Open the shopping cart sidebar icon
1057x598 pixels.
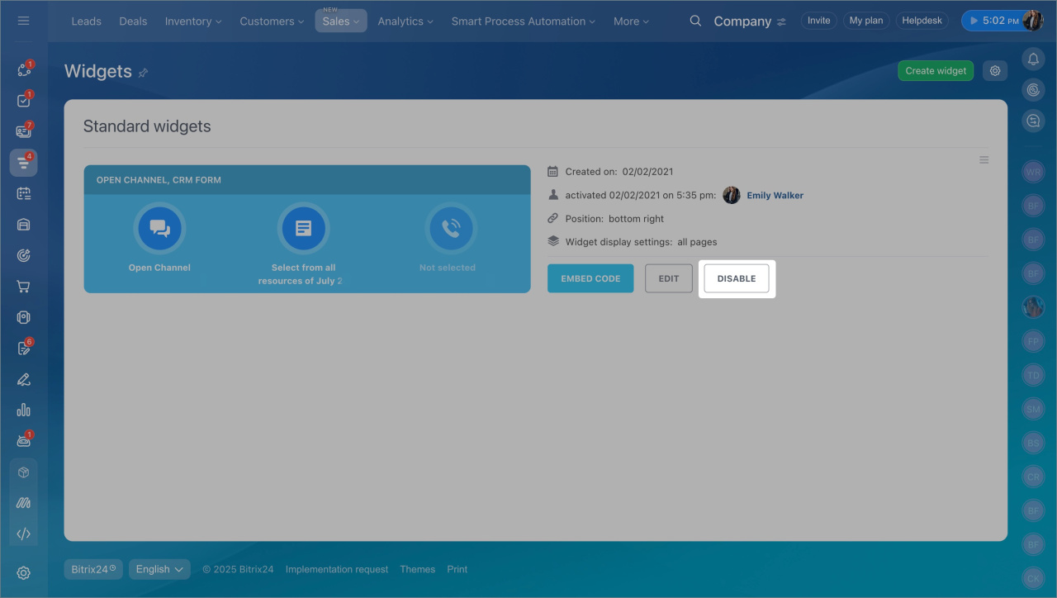point(23,287)
